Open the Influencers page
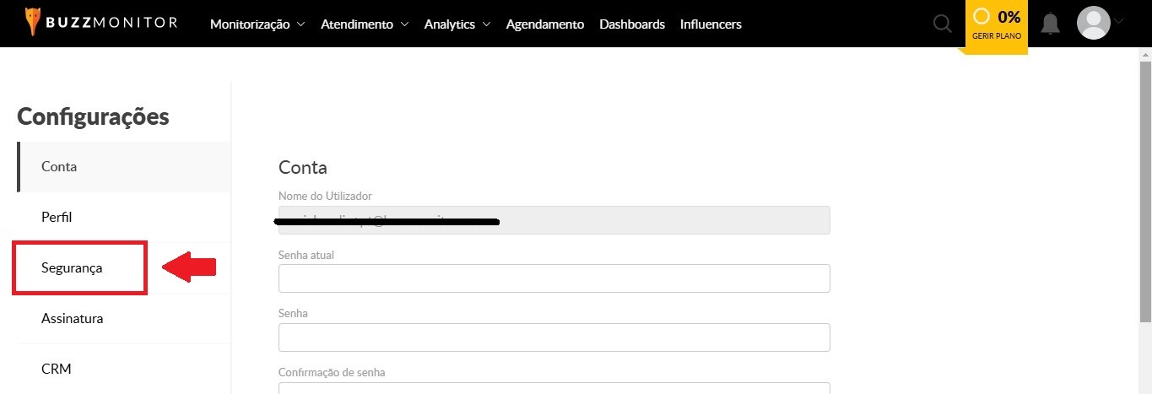The image size is (1152, 394). click(x=711, y=24)
